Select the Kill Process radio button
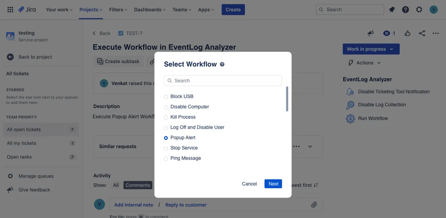Viewport: 446px width, 218px height. pos(166,117)
